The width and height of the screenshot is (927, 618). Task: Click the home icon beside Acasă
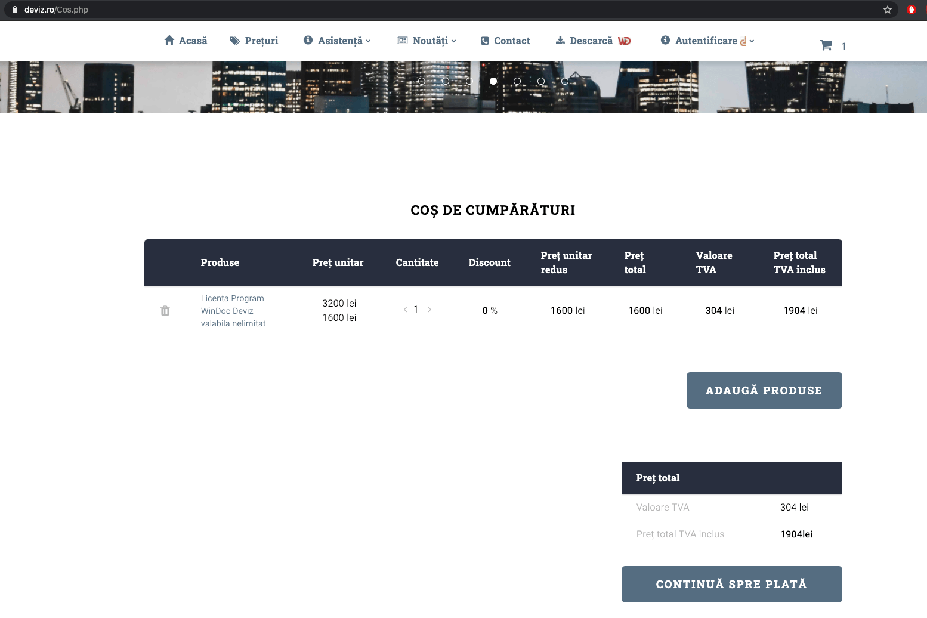(169, 41)
